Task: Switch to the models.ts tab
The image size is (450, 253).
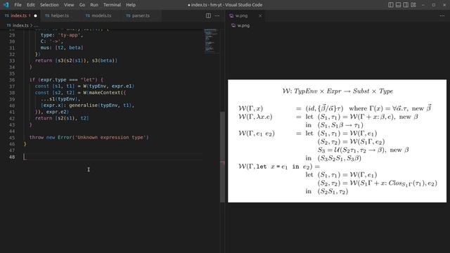Action: (101, 15)
